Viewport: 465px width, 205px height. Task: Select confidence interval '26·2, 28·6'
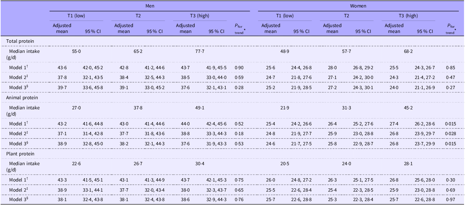[x=425, y=123]
